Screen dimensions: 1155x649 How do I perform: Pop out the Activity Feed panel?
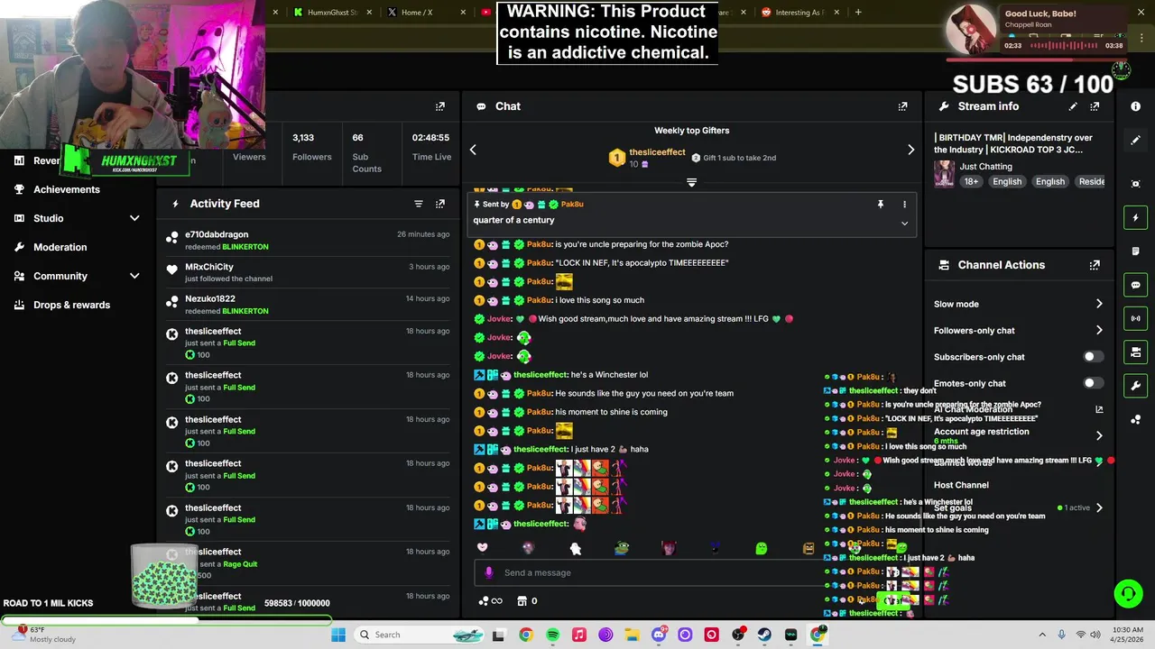point(440,204)
